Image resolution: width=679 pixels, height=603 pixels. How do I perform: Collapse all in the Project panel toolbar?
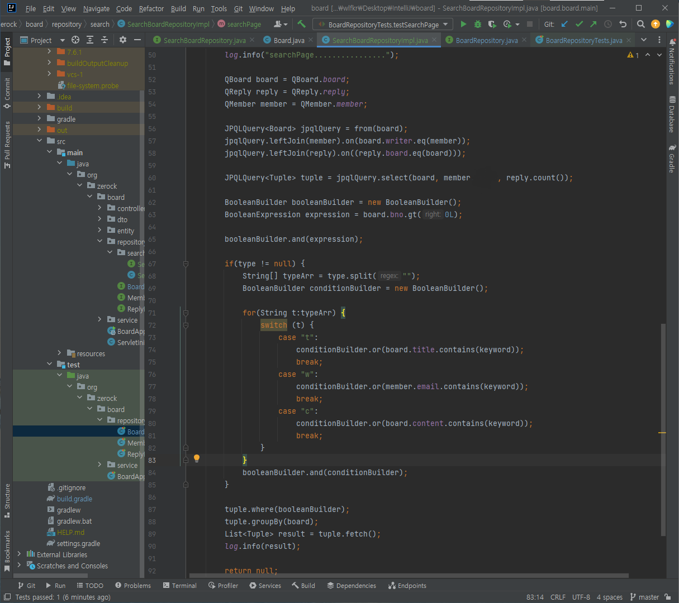click(105, 40)
